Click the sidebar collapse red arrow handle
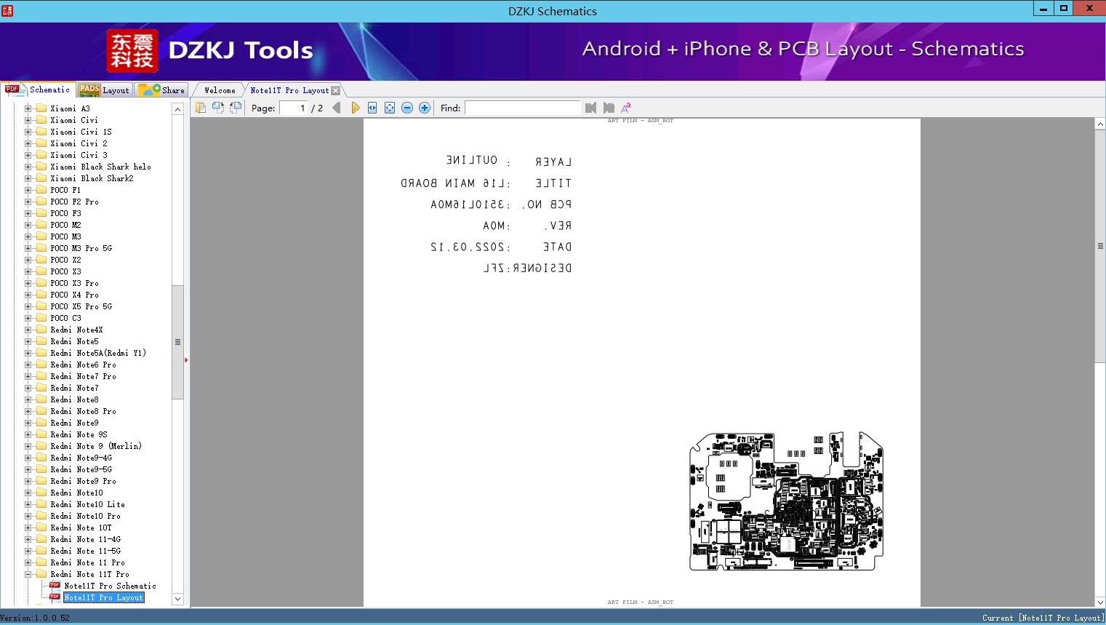Screen dimensions: 1106x625 pyautogui.click(x=186, y=359)
